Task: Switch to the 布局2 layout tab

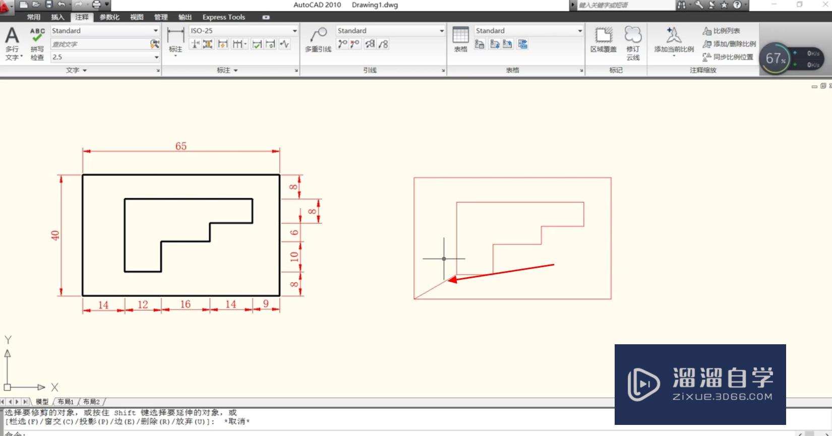Action: pos(91,402)
